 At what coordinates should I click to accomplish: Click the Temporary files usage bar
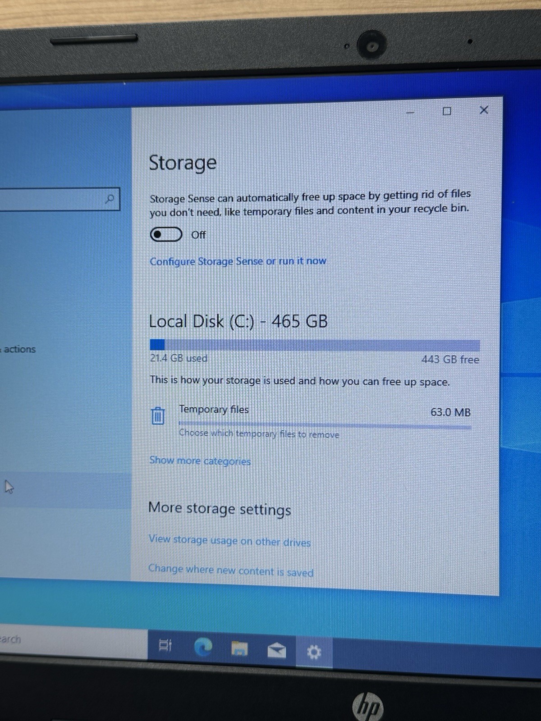click(x=325, y=425)
